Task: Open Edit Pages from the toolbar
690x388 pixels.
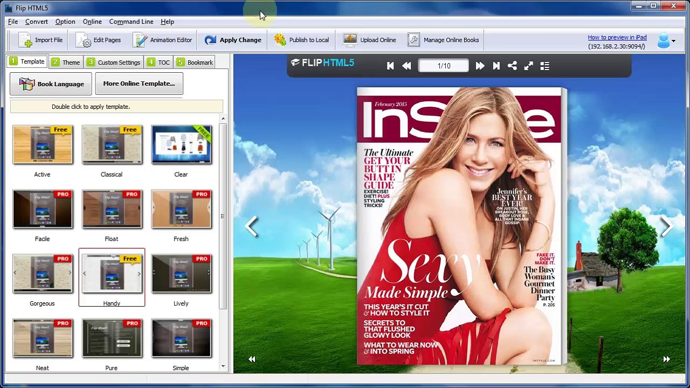Action: [x=98, y=40]
